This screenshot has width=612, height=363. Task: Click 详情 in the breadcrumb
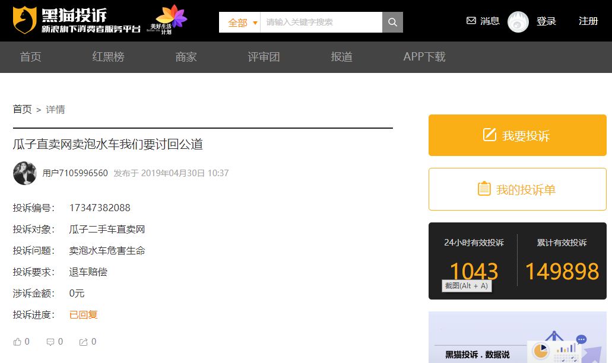55,110
